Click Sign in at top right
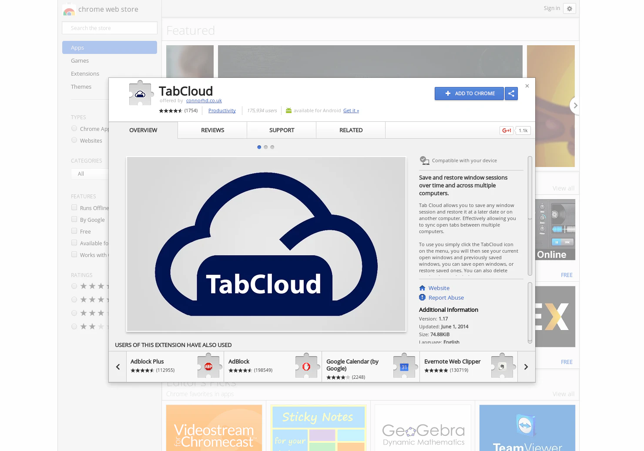Viewport: 644px width, 451px height. [552, 8]
